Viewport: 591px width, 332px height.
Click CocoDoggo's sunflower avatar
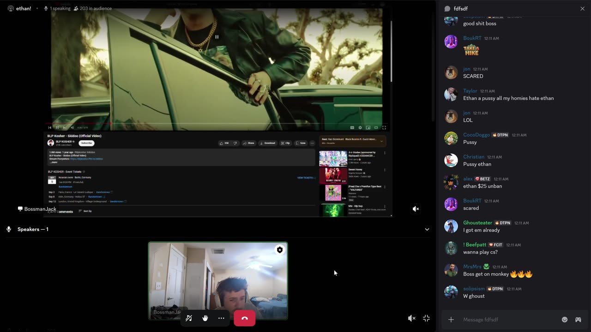point(451,138)
